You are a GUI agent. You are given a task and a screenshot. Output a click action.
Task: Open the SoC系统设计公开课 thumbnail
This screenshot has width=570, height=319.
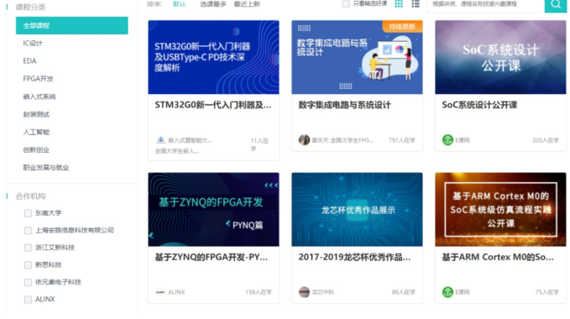[x=500, y=57]
